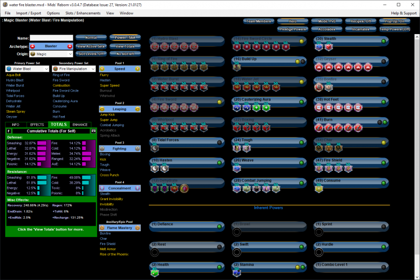Toggle Hasten power's green status light
The image size is (420, 280).
pos(219,163)
